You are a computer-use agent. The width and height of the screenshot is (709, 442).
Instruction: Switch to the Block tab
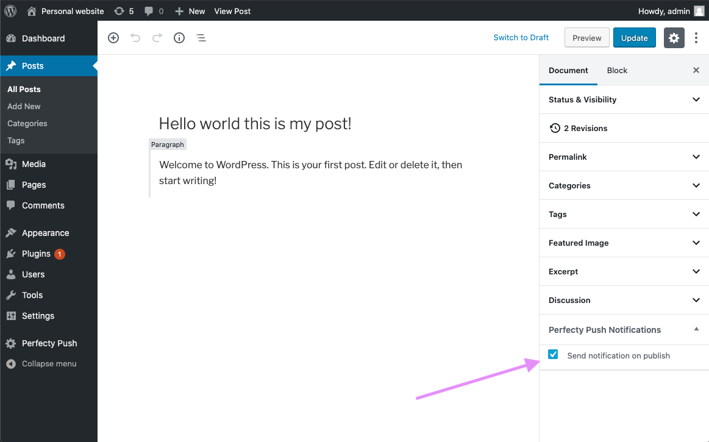coord(617,70)
